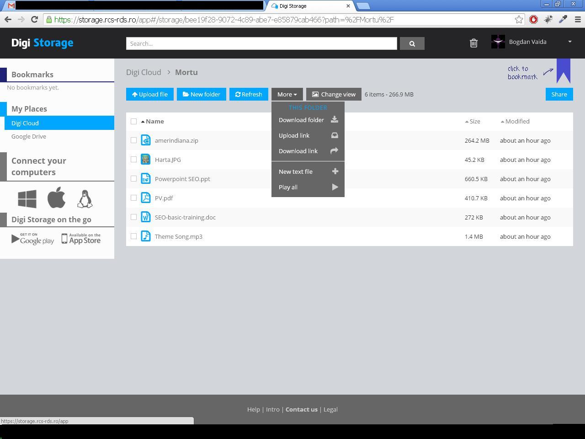Sort files by the Modified column
Image resolution: width=585 pixels, height=439 pixels.
pos(515,121)
